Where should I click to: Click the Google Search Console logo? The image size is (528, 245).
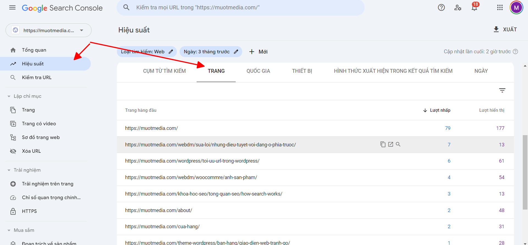(62, 8)
